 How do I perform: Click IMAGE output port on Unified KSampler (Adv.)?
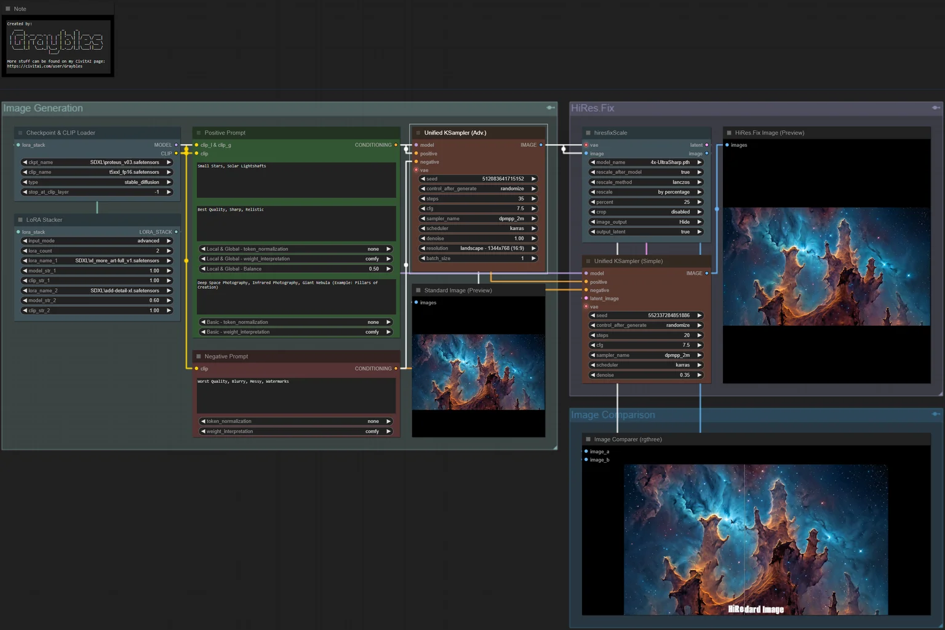[541, 145]
